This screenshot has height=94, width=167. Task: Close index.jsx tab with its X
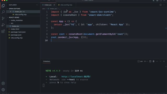point(54,5)
